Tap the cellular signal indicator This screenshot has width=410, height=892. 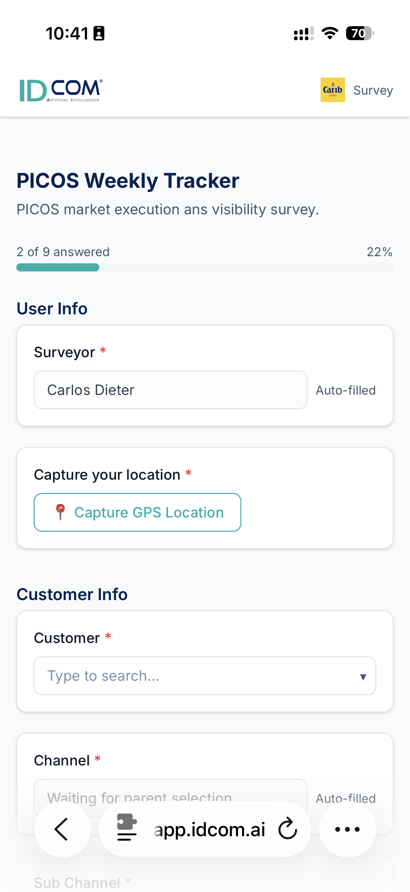coord(304,34)
